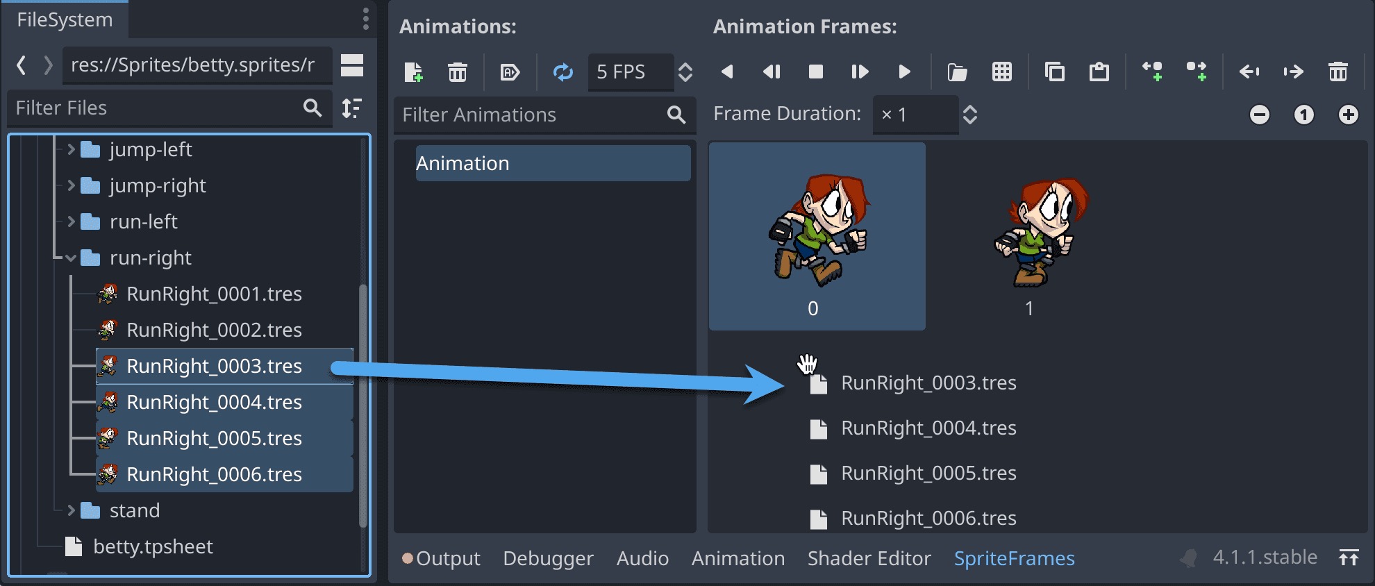
Task: Select RunRight_0001.tres file
Action: (224, 294)
